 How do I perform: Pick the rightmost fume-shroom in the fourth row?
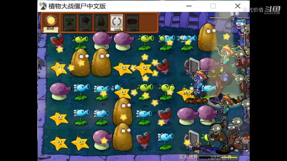pos(208,115)
